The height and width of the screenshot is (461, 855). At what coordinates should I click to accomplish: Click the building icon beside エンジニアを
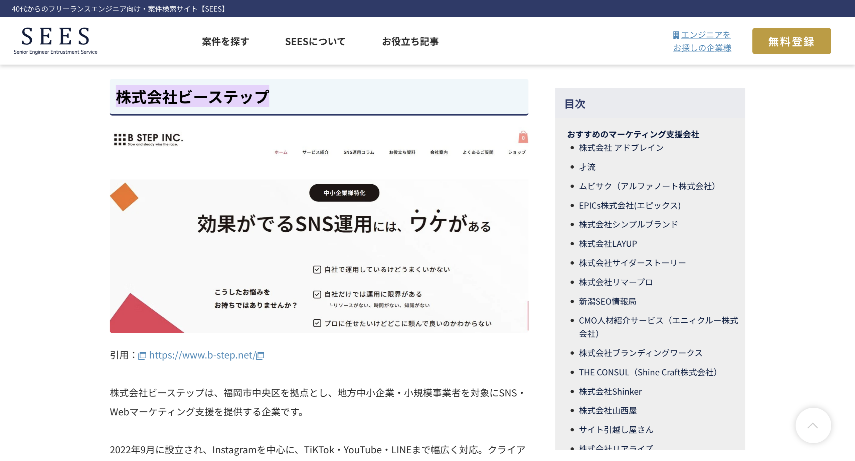(676, 35)
